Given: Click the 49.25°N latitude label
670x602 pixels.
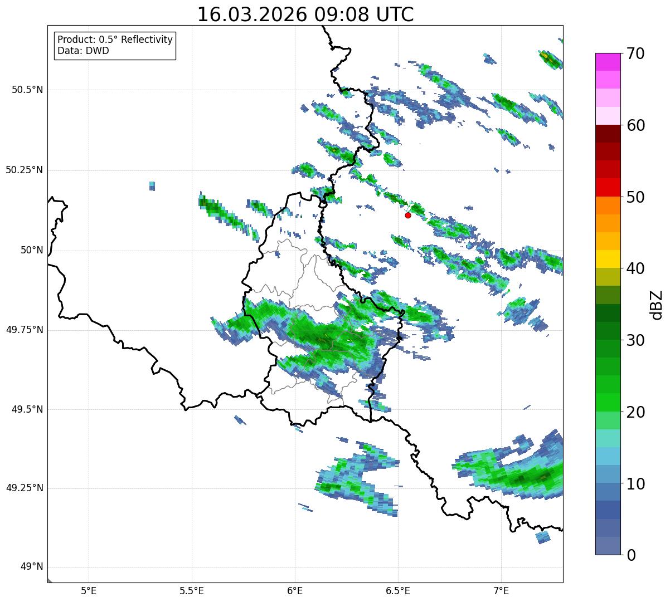Looking at the screenshot, I should point(24,488).
